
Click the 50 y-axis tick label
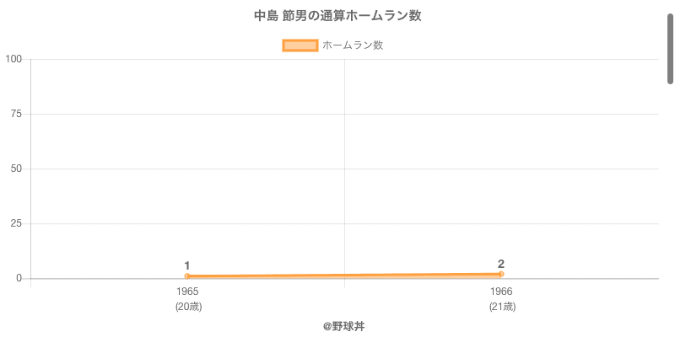(17, 168)
